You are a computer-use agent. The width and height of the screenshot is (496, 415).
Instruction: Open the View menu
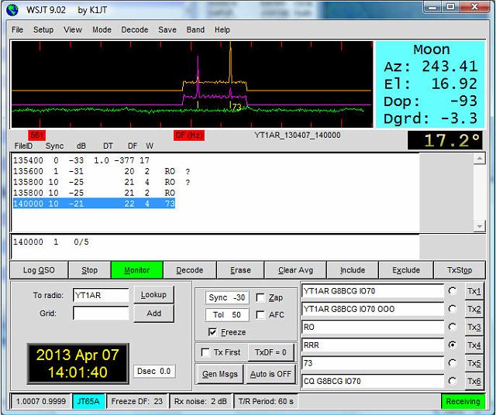72,29
